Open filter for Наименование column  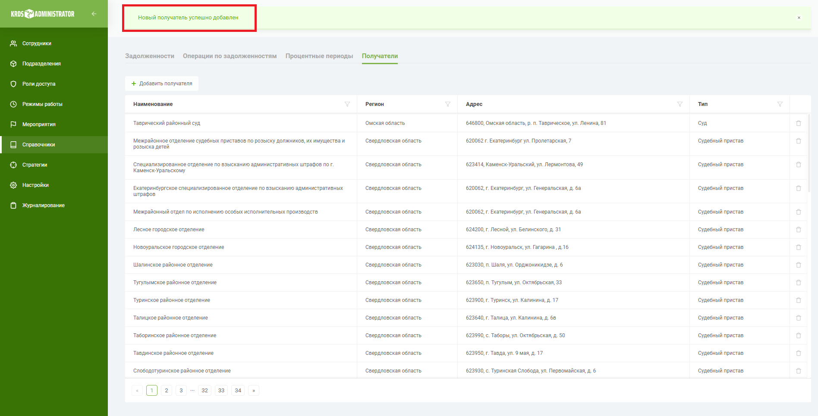pyautogui.click(x=347, y=104)
